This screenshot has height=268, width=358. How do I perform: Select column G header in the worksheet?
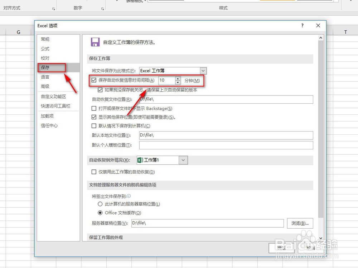pos(19,32)
